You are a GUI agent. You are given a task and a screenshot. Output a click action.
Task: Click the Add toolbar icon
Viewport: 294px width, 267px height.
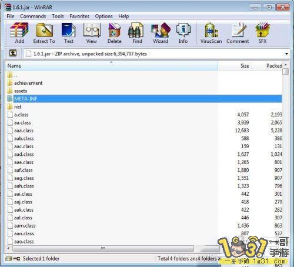click(x=19, y=29)
